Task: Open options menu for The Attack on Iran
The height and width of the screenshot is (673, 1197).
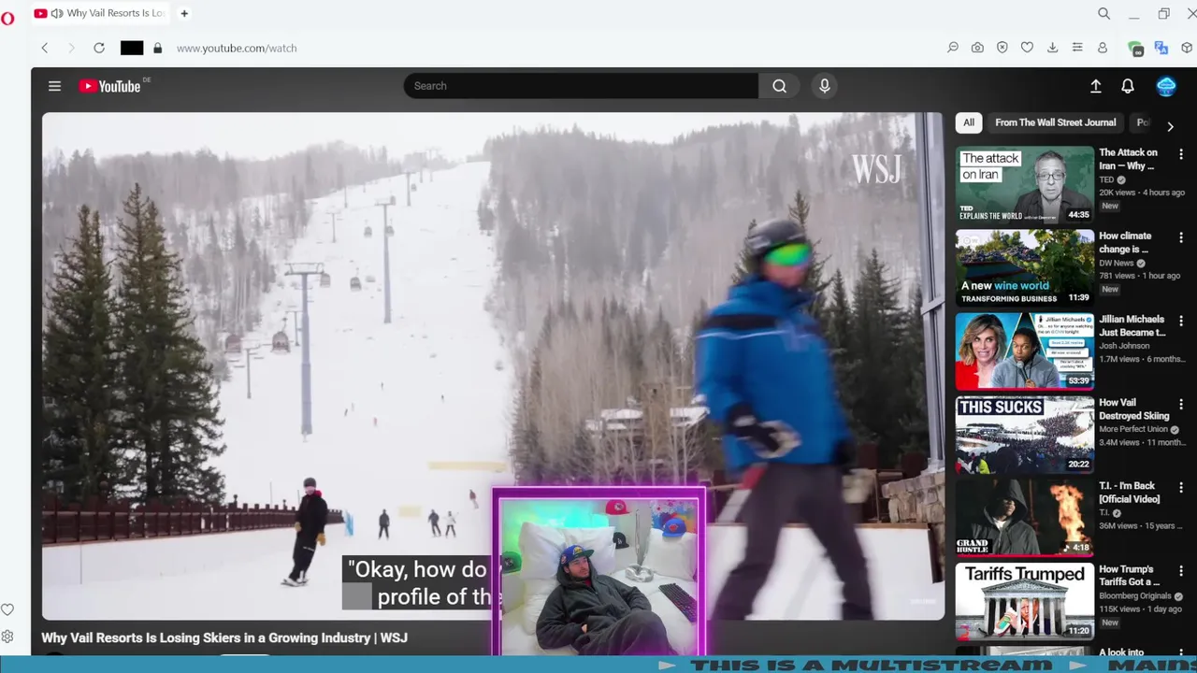Action: 1181,154
